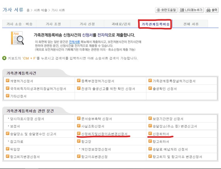
Task: Click the 출력 print button
Action: (212, 10)
